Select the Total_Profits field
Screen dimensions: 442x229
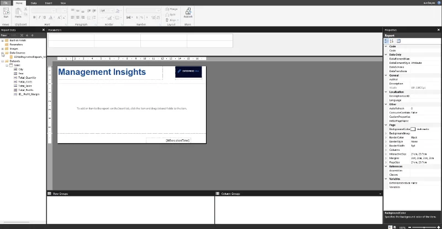[25, 90]
